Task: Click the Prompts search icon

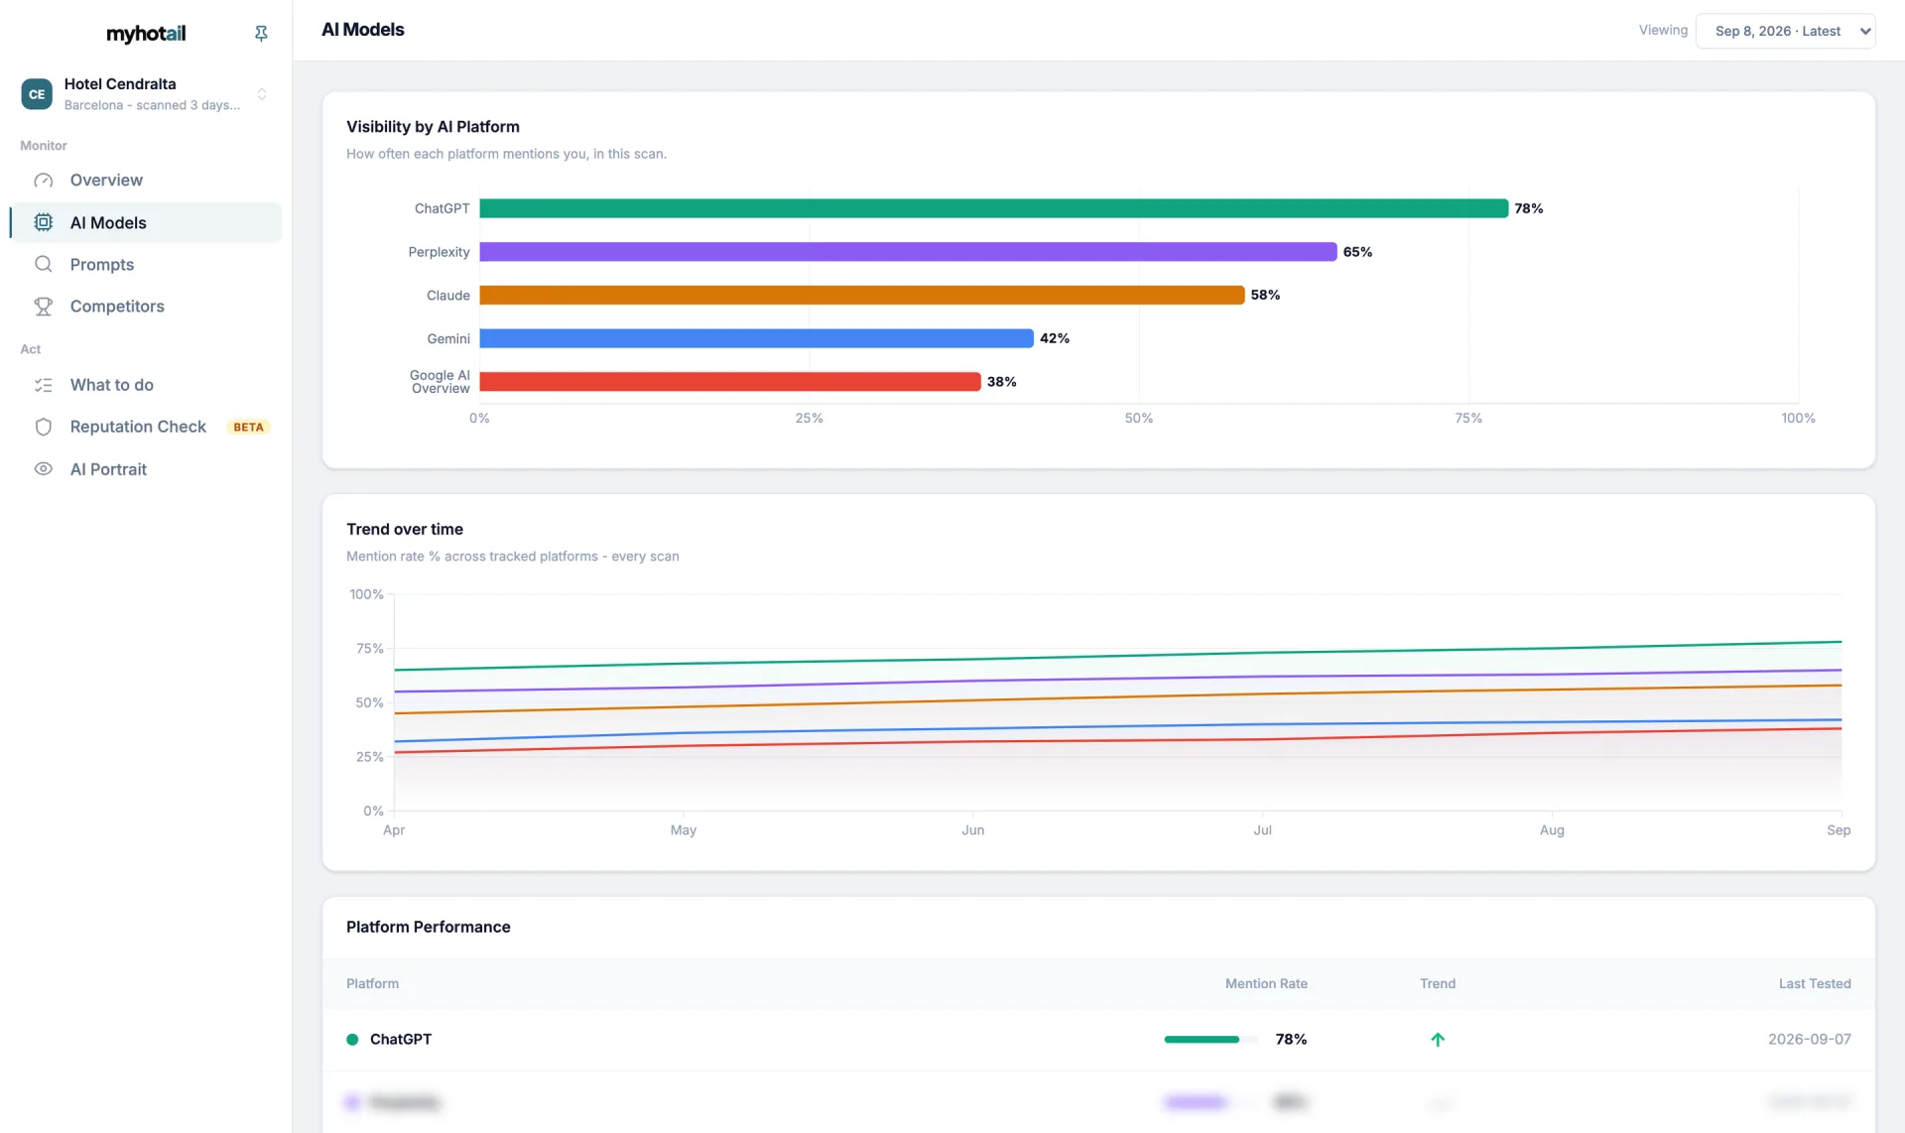Action: point(44,264)
